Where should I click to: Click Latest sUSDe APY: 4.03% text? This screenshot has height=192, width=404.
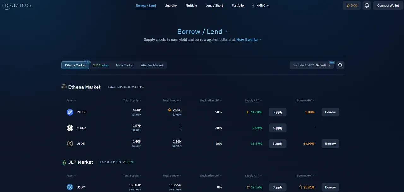pos(126,87)
